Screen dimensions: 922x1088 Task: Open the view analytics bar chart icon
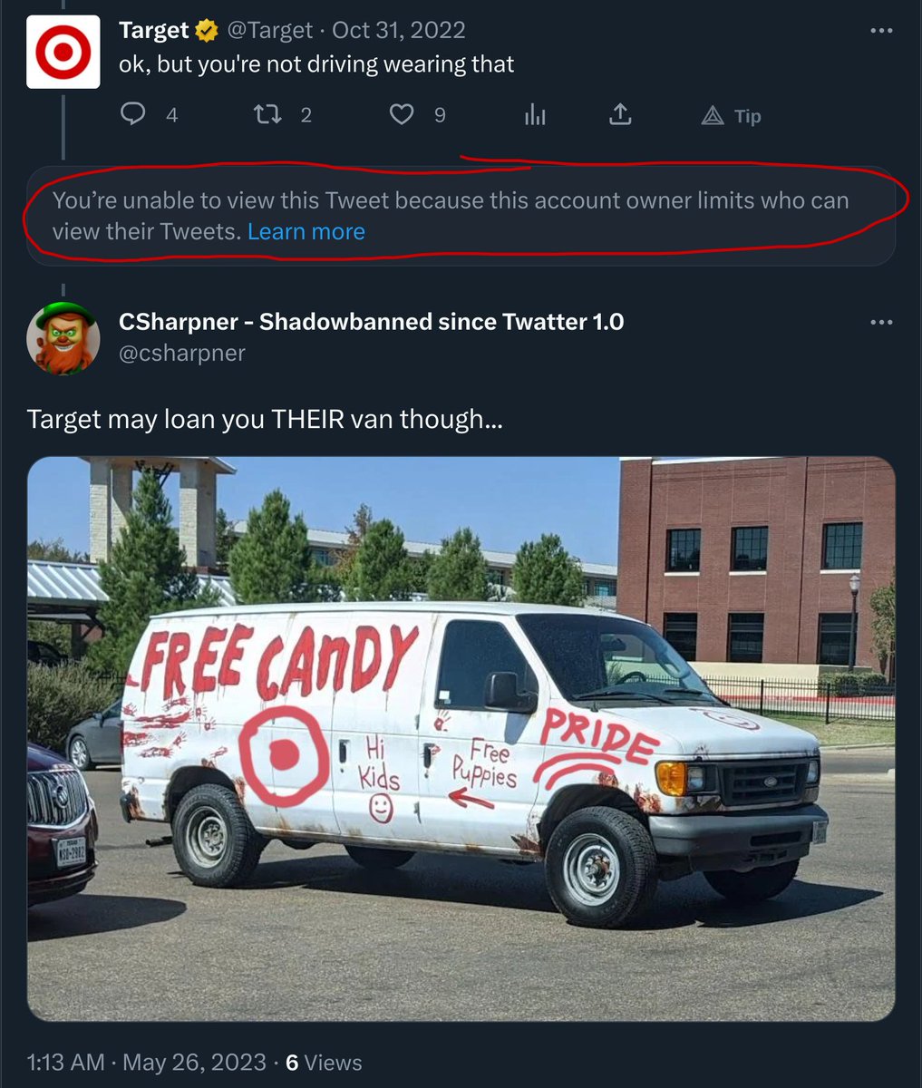click(x=535, y=115)
